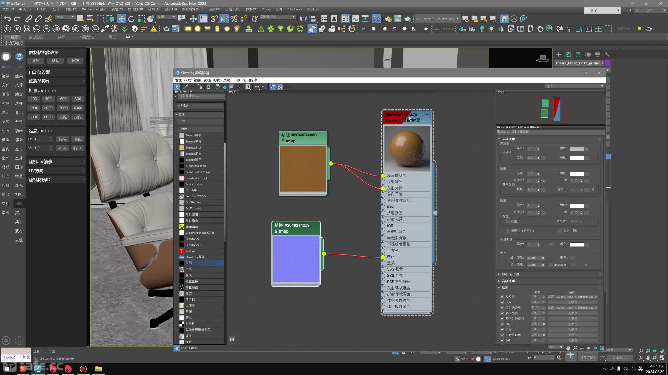The width and height of the screenshot is (668, 375).
Task: Enable the 焦散 (慢) checkbox
Action: pyautogui.click(x=560, y=231)
